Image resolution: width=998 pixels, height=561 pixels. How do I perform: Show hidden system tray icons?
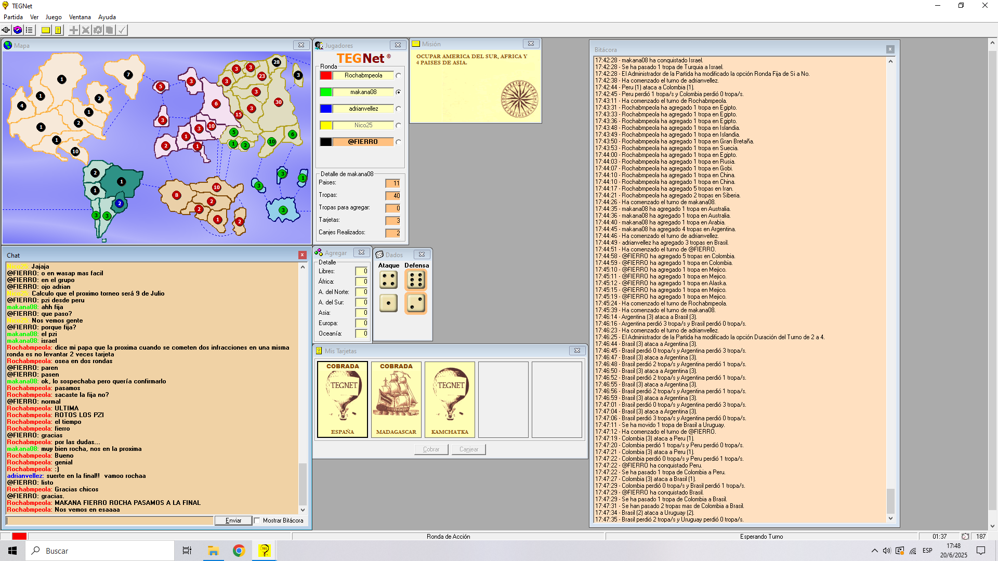(x=875, y=551)
